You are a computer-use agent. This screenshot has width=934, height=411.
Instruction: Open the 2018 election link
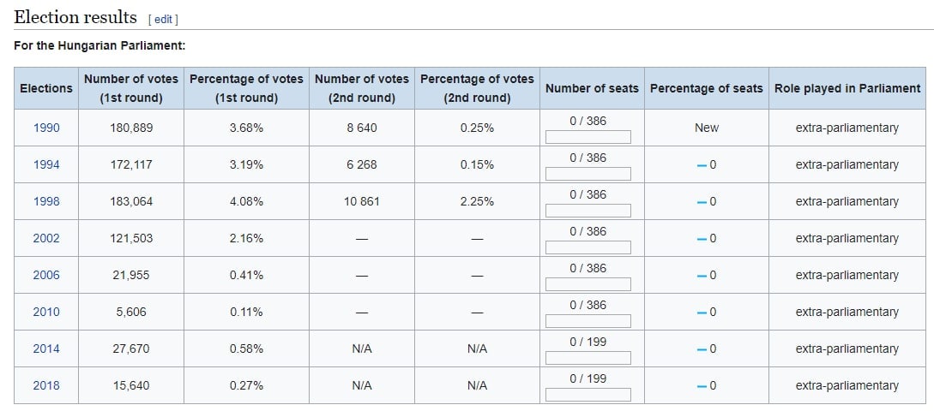[46, 385]
